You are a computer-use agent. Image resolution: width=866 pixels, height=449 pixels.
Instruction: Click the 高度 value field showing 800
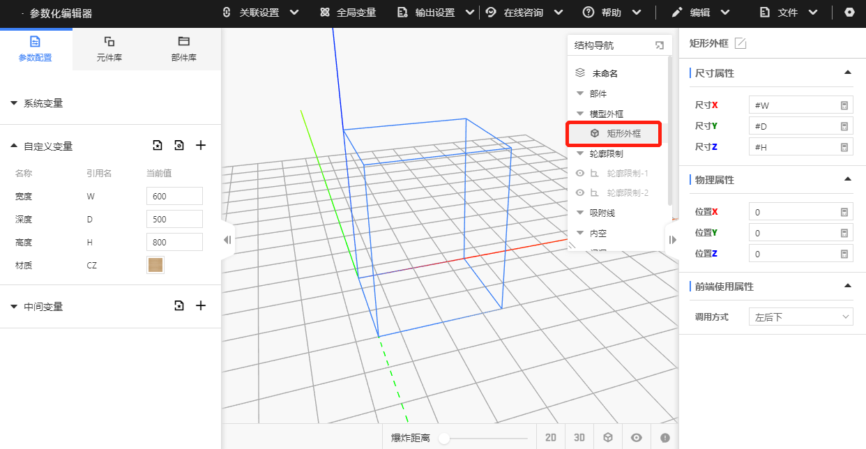coord(174,242)
